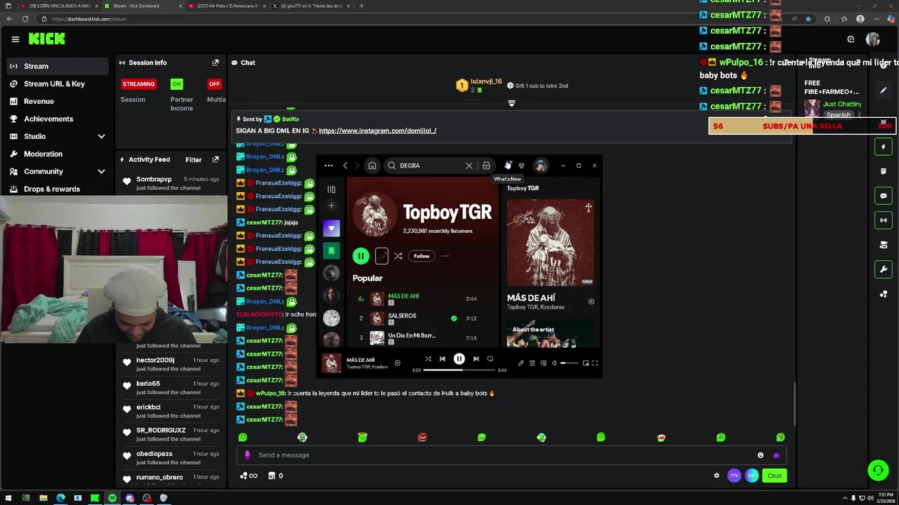Image resolution: width=899 pixels, height=505 pixels.
Task: Click the purple 7TV extension button
Action: (734, 476)
